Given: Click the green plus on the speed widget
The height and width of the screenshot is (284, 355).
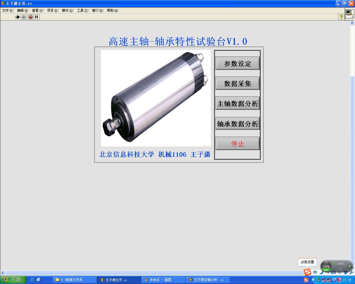Looking at the screenshot, I should click(x=349, y=266).
